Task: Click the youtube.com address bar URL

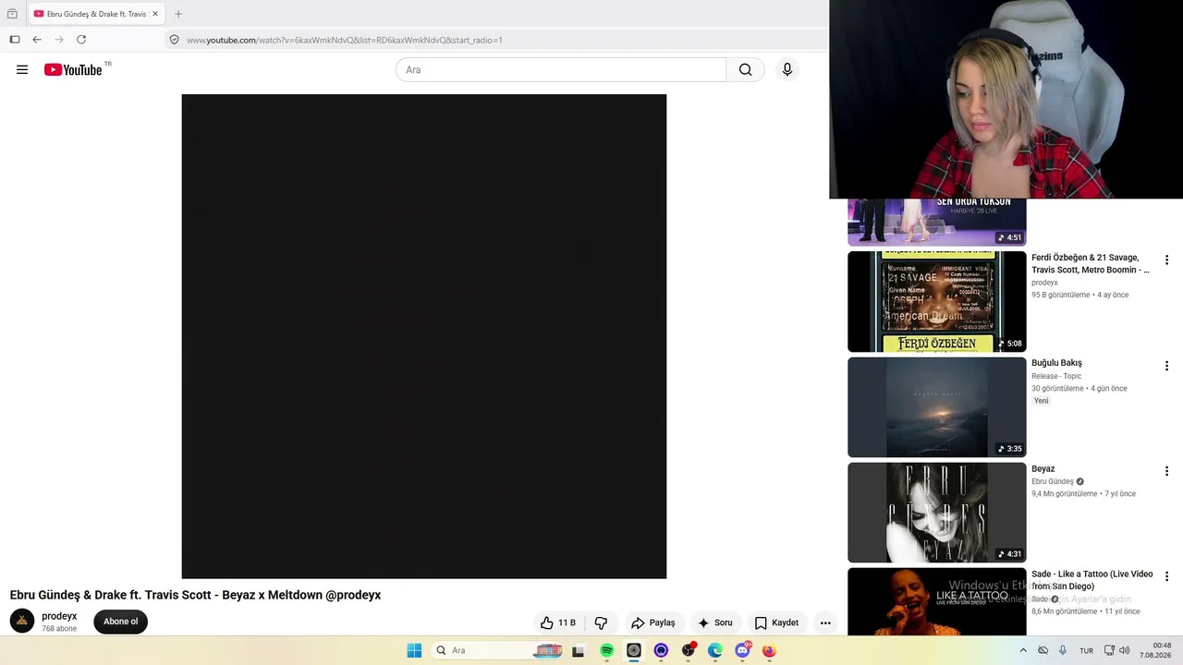Action: coord(345,40)
